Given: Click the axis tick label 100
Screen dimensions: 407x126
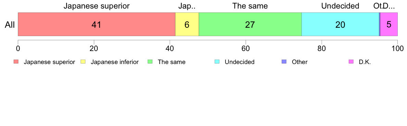Looking at the screenshot, I should click(397, 48).
